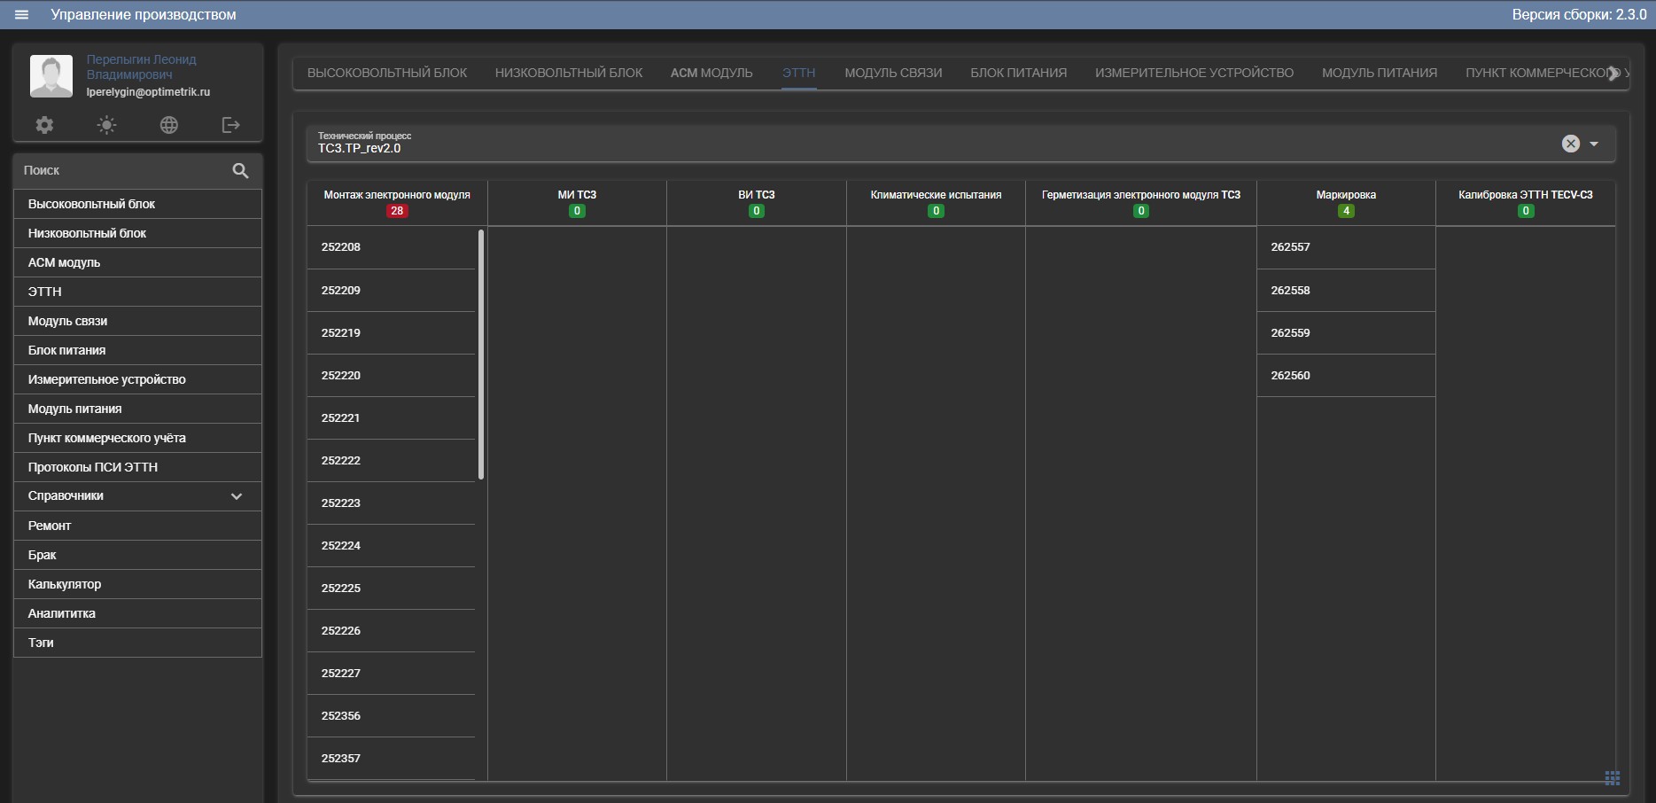Screen dimensions: 1656x803
Task: Open Брак in sidebar
Action: pos(137,555)
